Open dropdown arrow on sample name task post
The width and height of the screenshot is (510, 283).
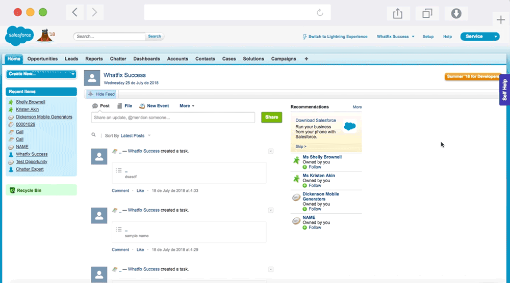pyautogui.click(x=271, y=210)
